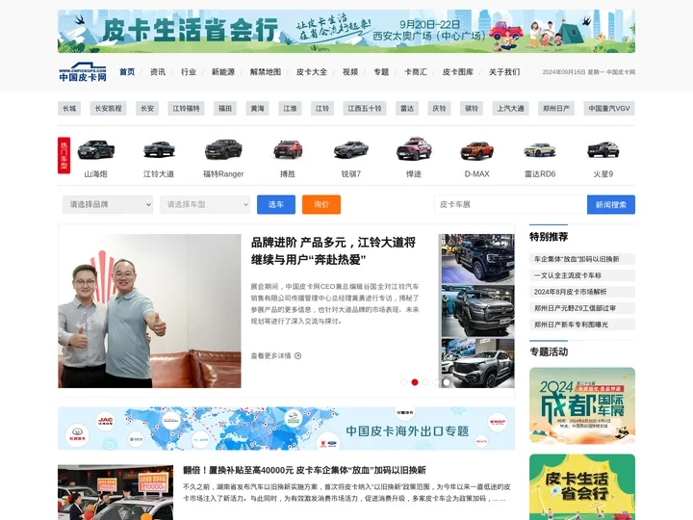Open the 搏胜 red truck image

288,149
